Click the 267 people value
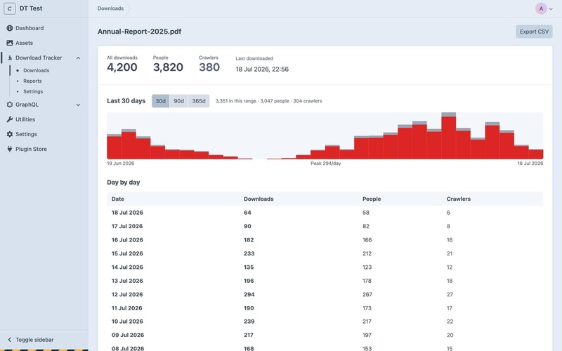Image resolution: width=562 pixels, height=351 pixels. tap(367, 294)
